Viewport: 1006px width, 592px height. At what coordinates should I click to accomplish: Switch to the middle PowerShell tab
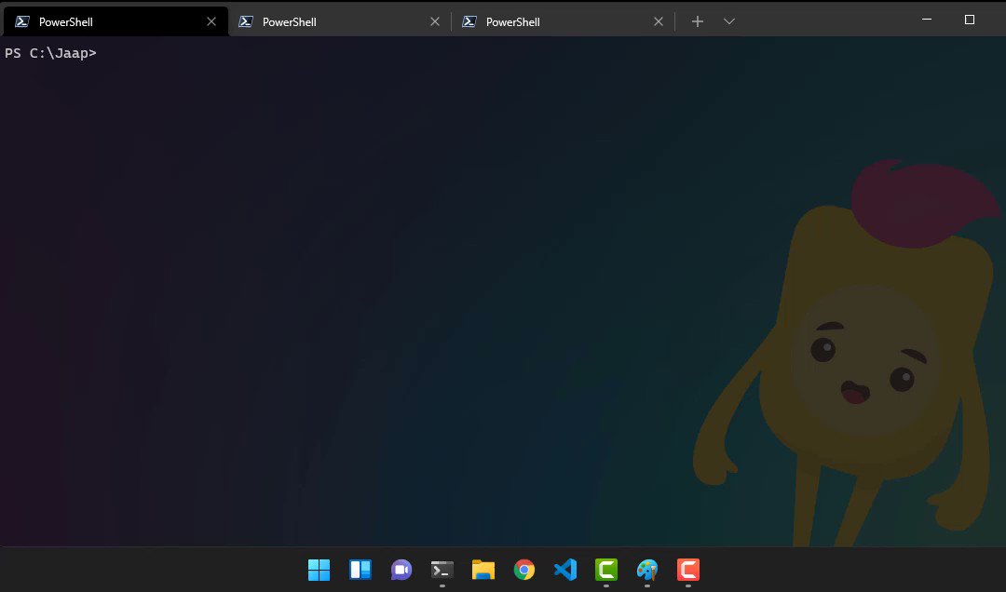[x=339, y=21]
